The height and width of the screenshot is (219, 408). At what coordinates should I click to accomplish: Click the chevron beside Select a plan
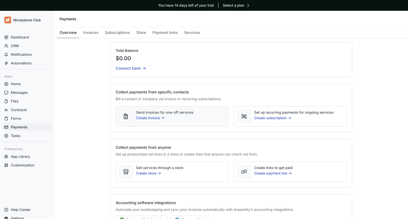pos(248,5)
